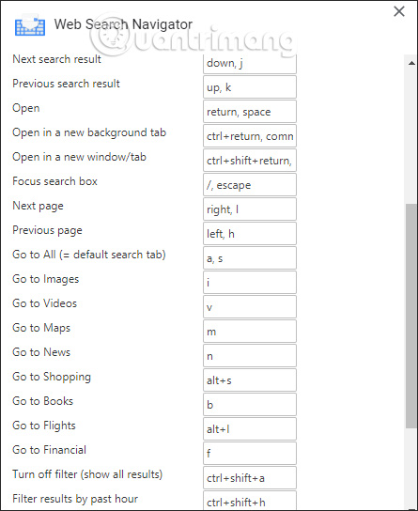Click the Go to Flights shortcut field
This screenshot has width=418, height=511.
click(x=250, y=429)
